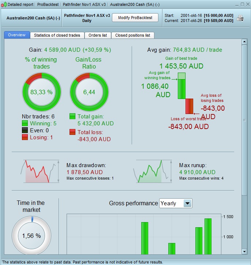This screenshot has width=251, height=265.
Task: Click Start date 2001-okt-16 text
Action: coord(191,15)
